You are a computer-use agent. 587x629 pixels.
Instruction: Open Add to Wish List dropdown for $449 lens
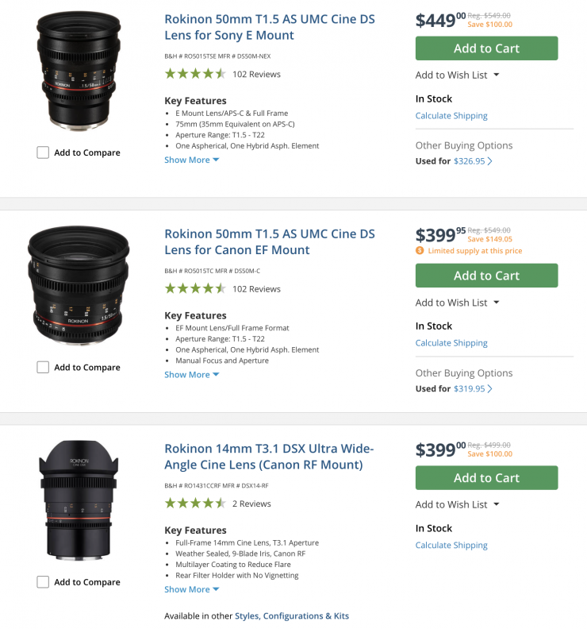coord(458,75)
